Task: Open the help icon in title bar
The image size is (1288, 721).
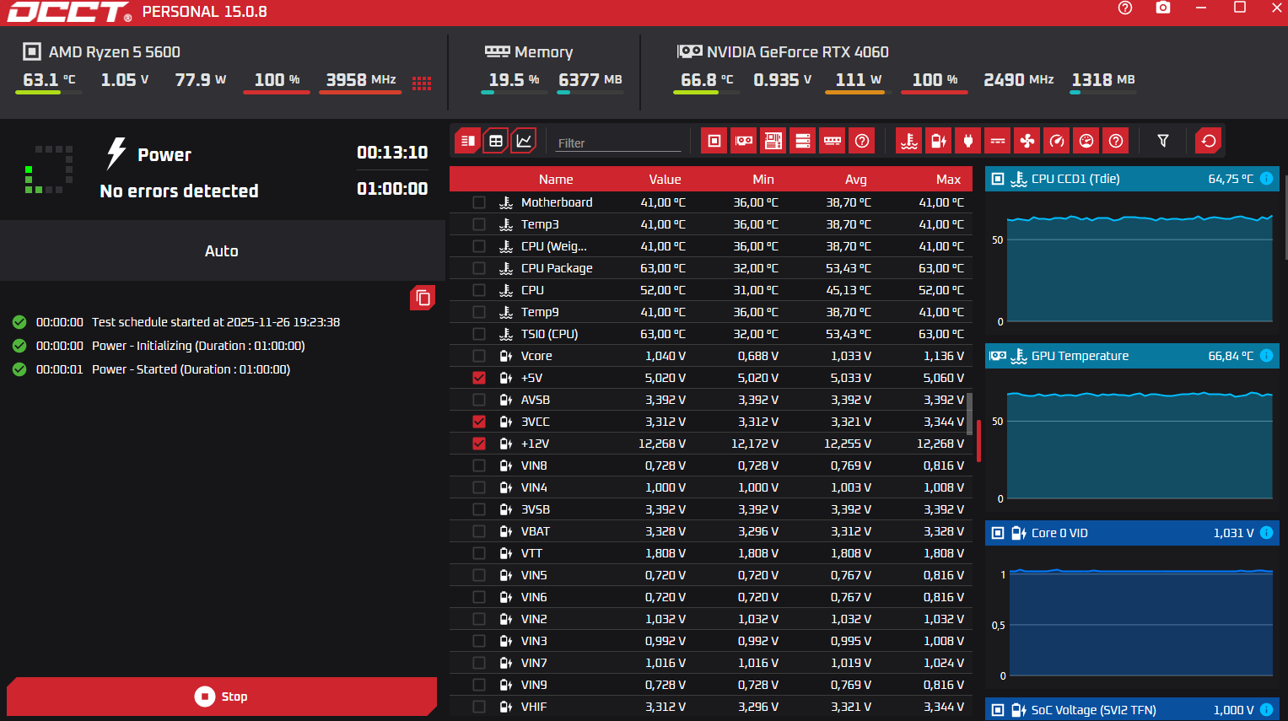Action: pos(1125,8)
